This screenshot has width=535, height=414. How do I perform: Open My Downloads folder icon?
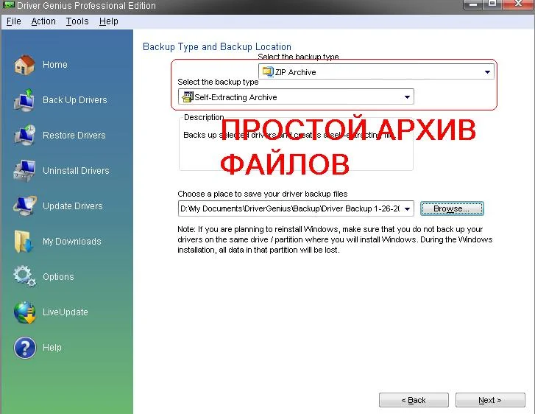[x=24, y=241]
